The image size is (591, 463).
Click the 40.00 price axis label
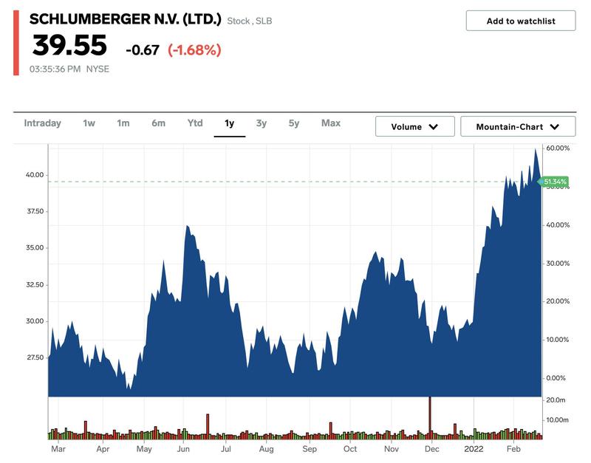[x=35, y=175]
